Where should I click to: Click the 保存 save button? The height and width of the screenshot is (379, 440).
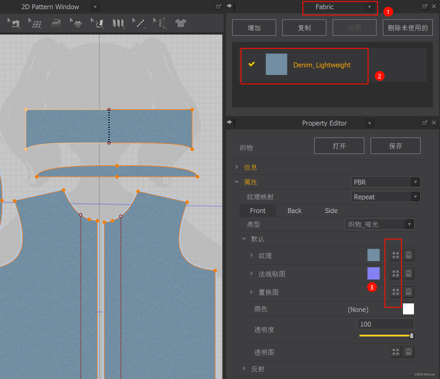coord(395,146)
